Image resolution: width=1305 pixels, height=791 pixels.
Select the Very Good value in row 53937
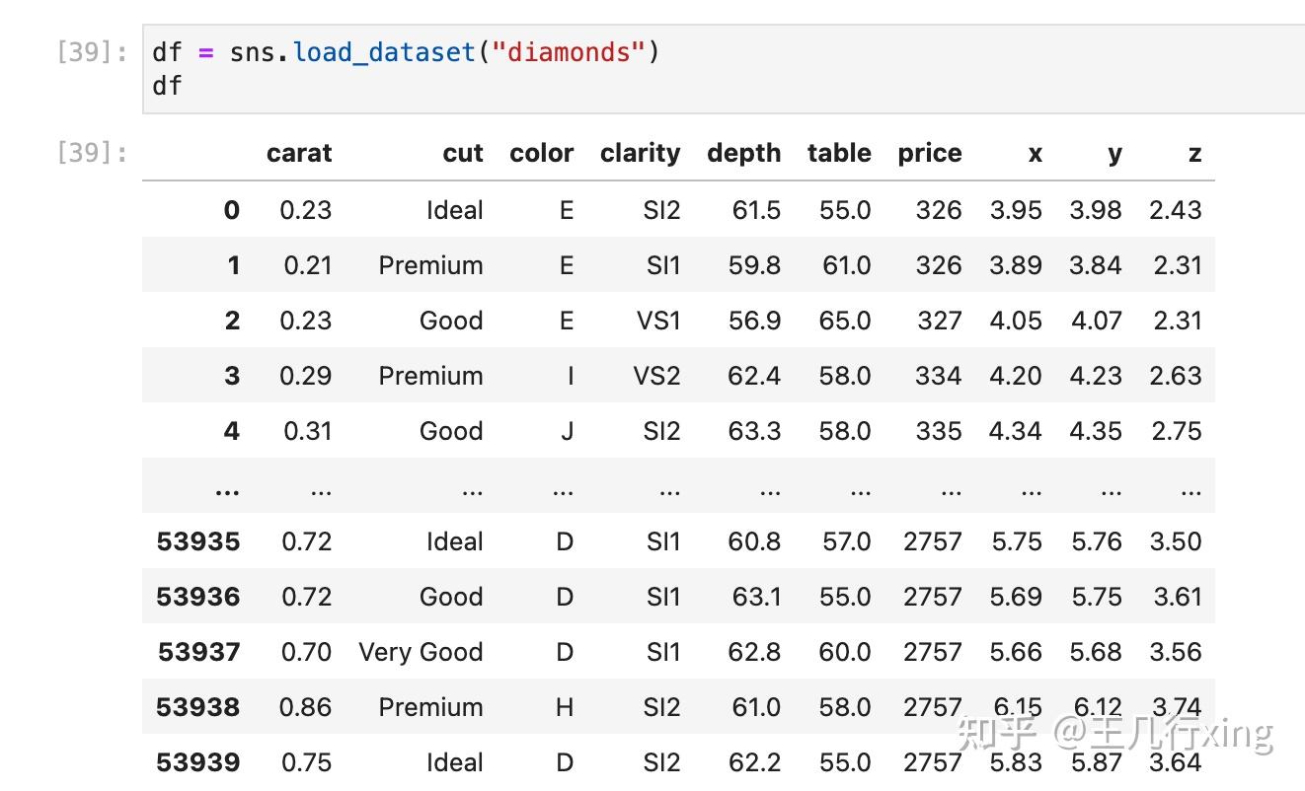pos(421,652)
